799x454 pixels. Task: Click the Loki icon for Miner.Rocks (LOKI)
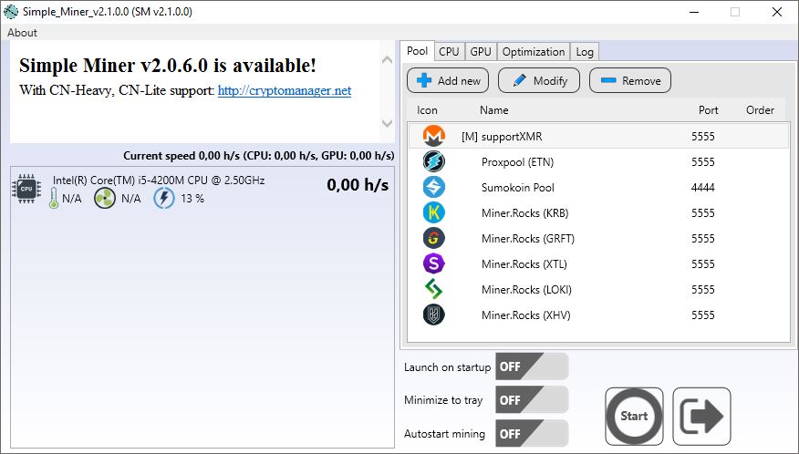coord(433,289)
